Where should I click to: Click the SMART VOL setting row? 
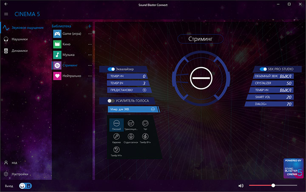click(x=270, y=97)
